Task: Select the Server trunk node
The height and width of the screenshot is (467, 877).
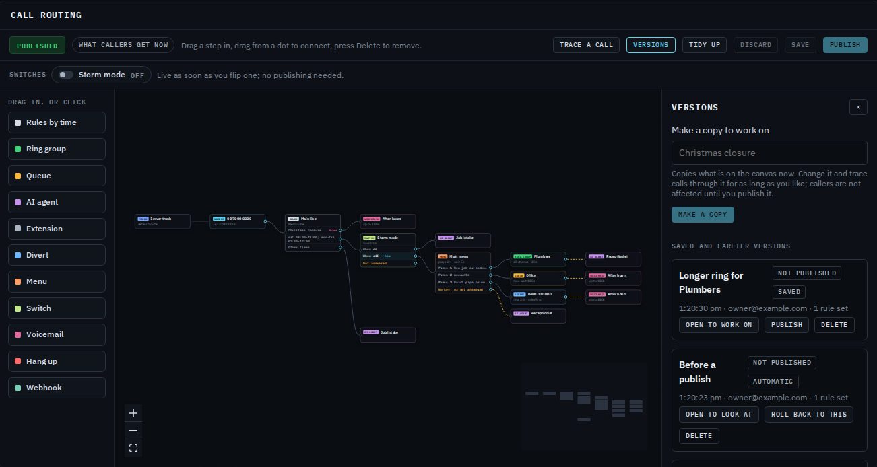Action: (162, 221)
